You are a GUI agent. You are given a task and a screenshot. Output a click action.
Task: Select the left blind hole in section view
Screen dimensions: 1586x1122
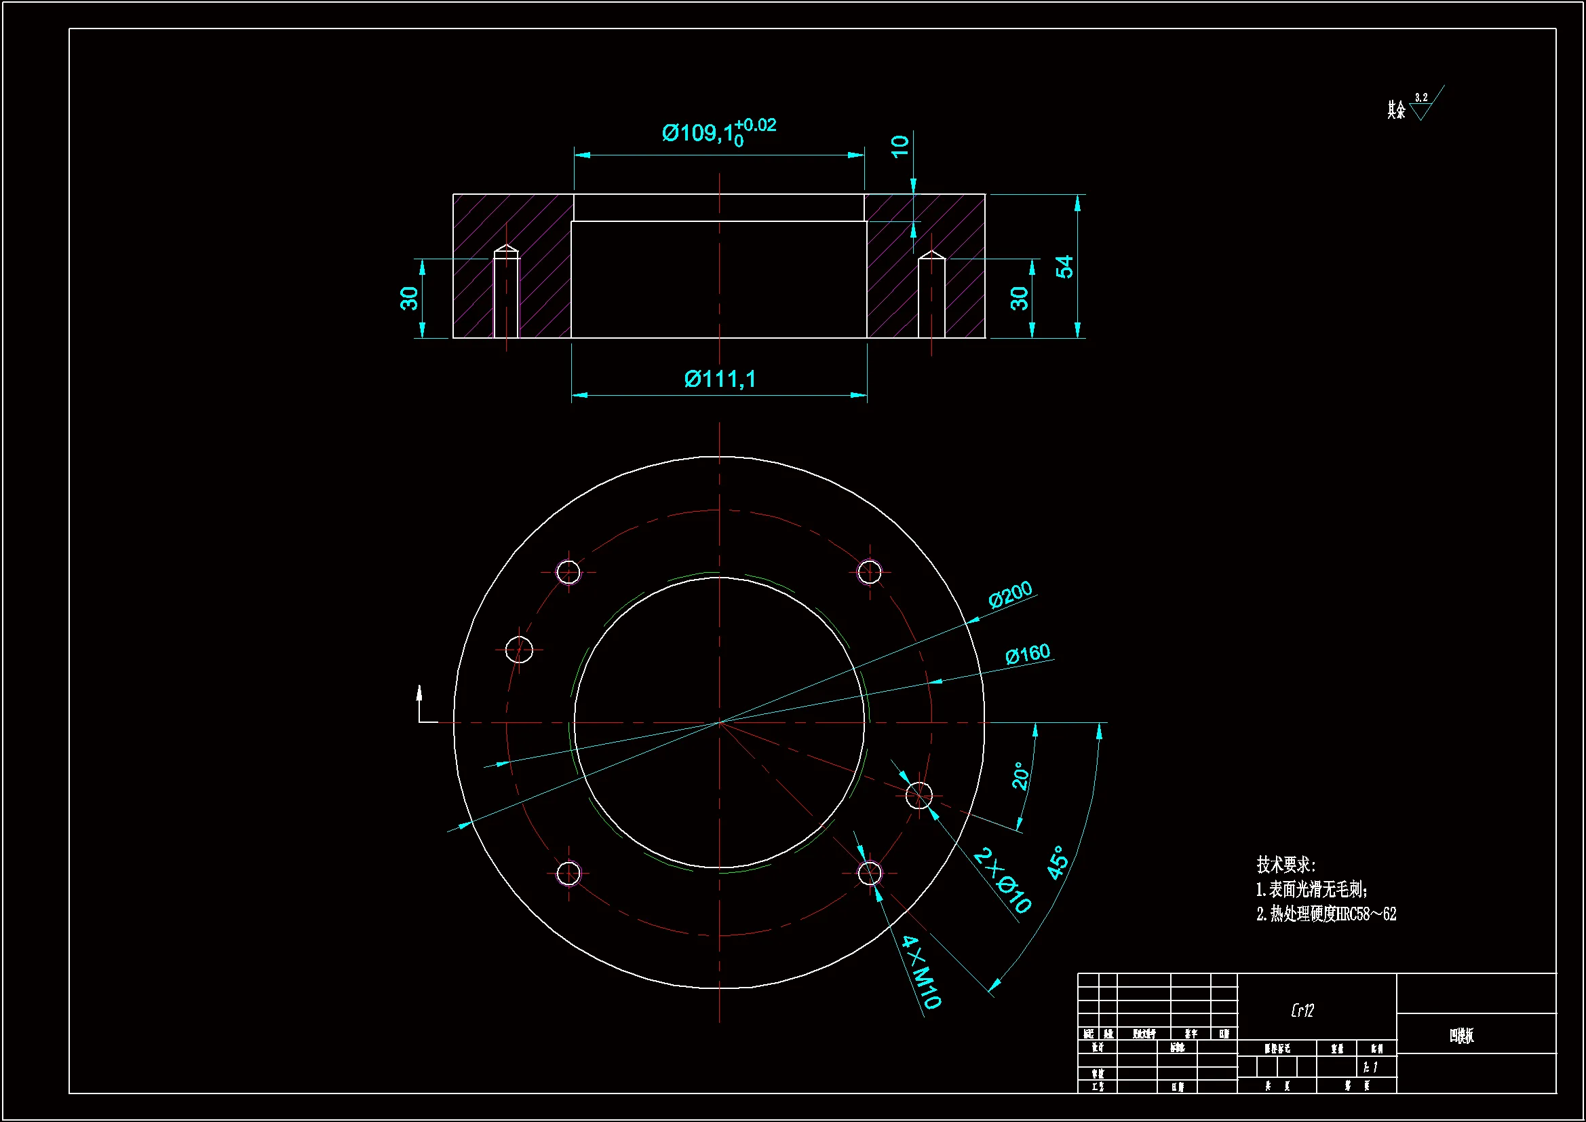(506, 294)
